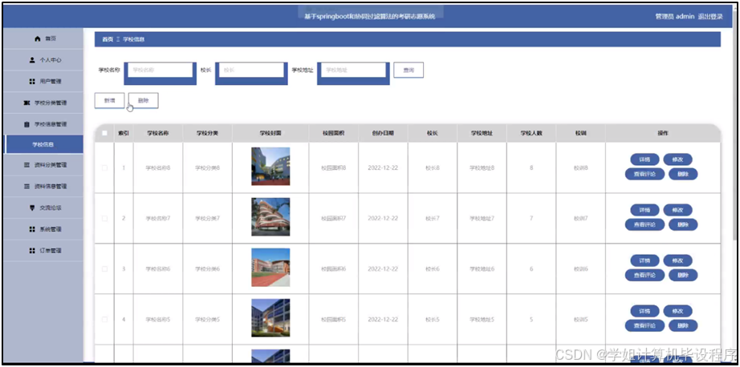740x367 pixels.
Task: Expand the 学校分类管理 sidebar menu
Action: (x=43, y=103)
